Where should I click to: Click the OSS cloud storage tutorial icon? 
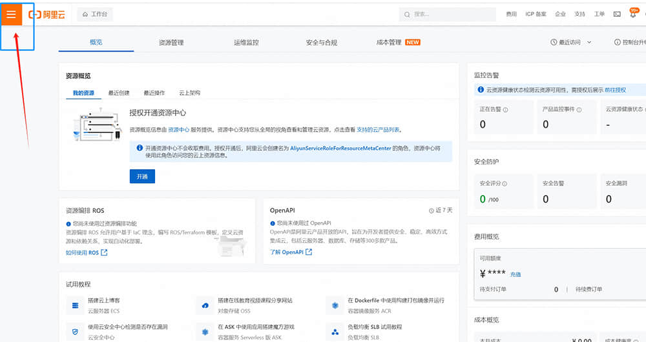pos(205,305)
